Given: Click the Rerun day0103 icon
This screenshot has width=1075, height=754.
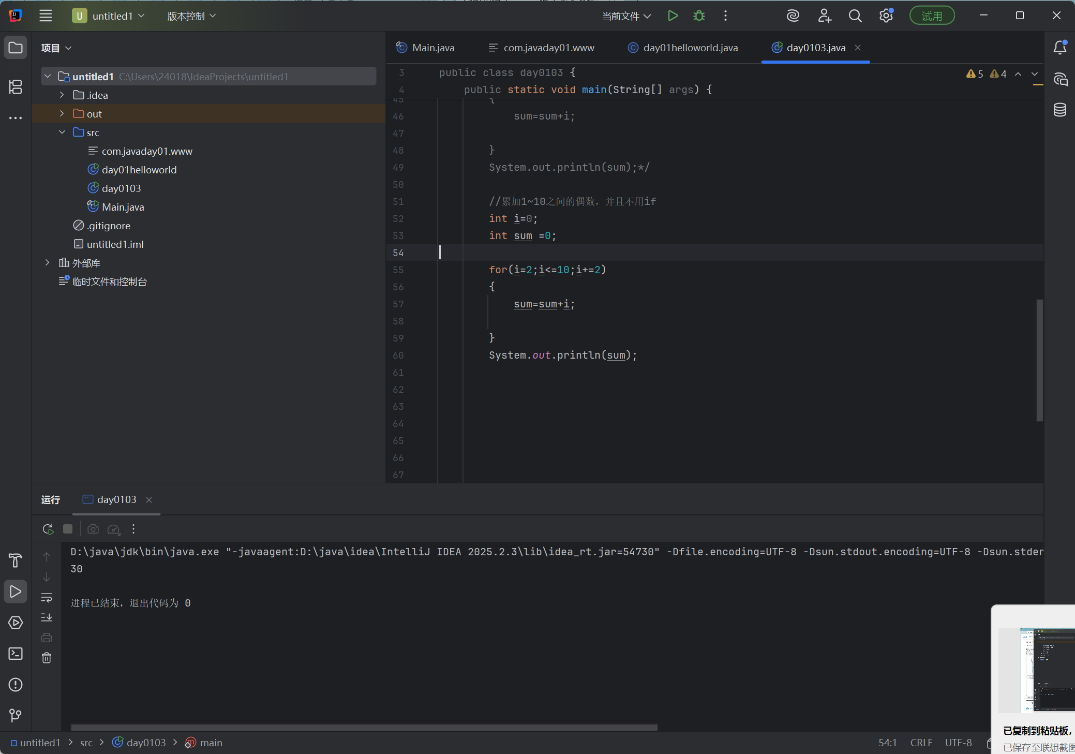Looking at the screenshot, I should coord(48,529).
